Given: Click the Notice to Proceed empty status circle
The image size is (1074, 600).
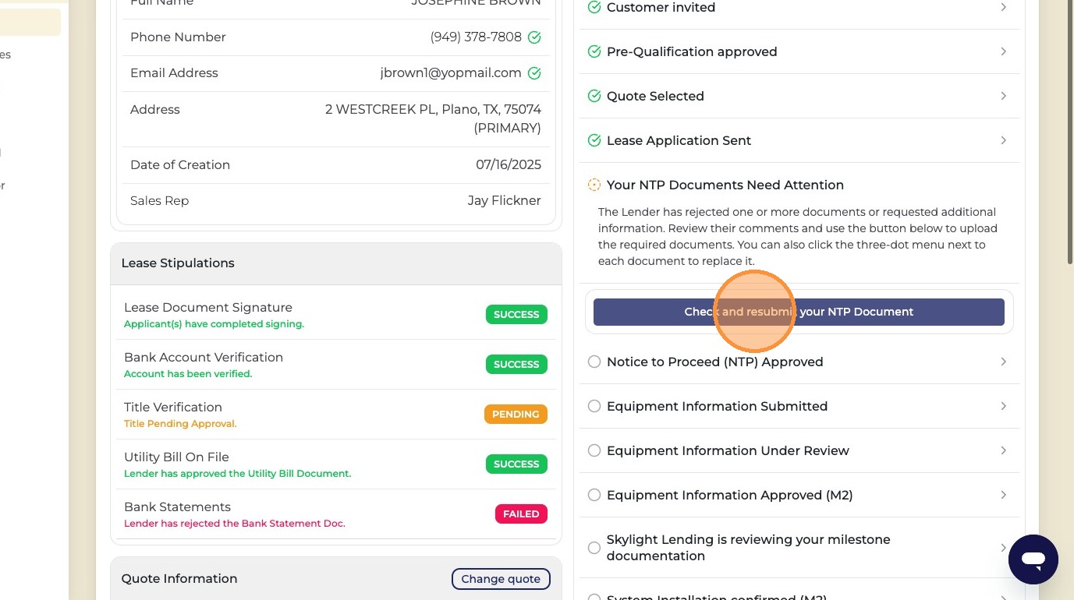Looking at the screenshot, I should (594, 362).
